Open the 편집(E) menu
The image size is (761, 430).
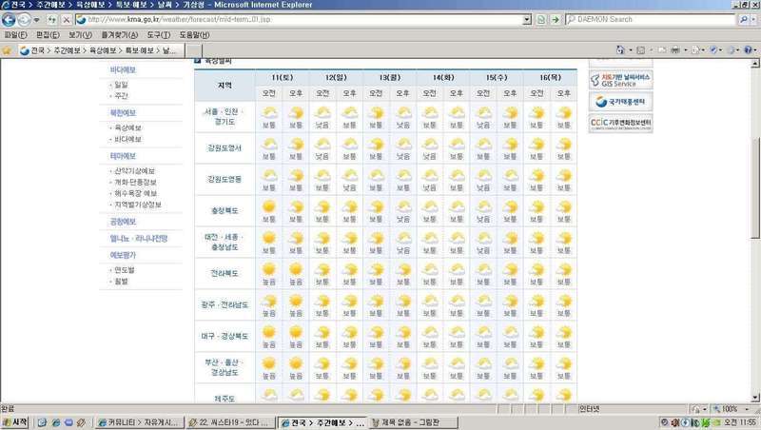48,35
